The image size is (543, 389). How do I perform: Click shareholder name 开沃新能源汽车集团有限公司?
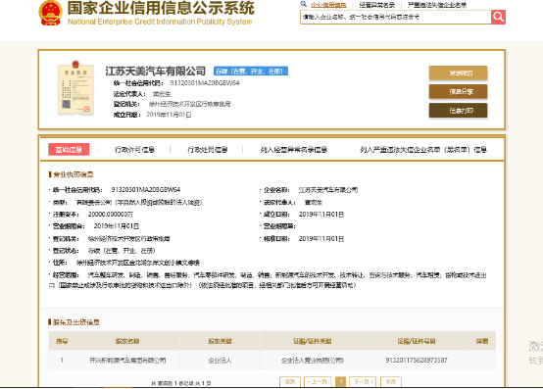click(127, 361)
